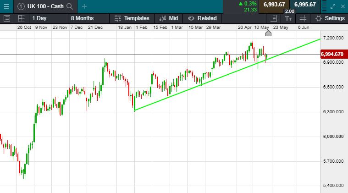Open the hamburger main menu
Viewport: 348px width, 193px height.
pyautogui.click(x=6, y=6)
